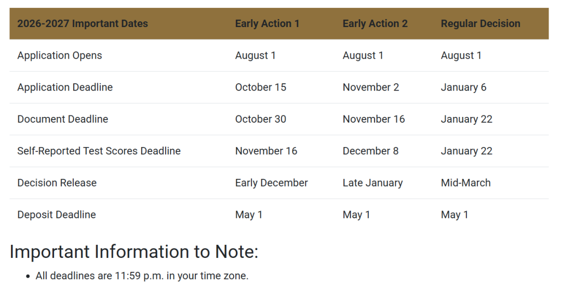This screenshot has height=288, width=561.
Task: Click the "Application Opens" row label
Action: coord(60,56)
